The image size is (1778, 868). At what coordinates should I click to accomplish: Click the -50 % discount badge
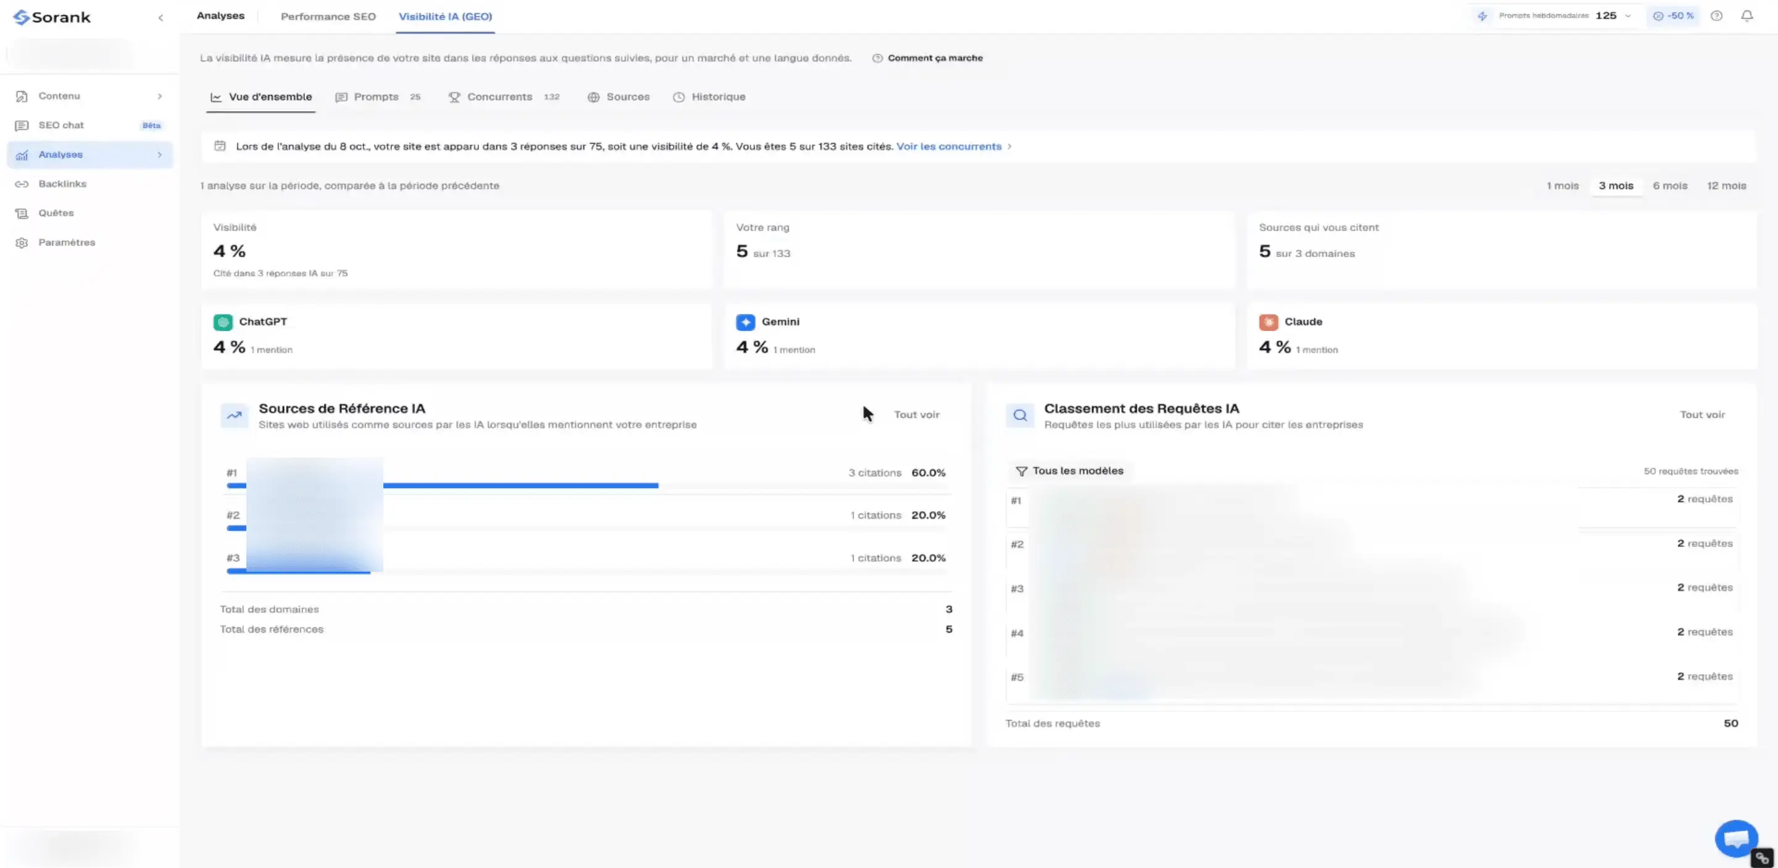1673,16
